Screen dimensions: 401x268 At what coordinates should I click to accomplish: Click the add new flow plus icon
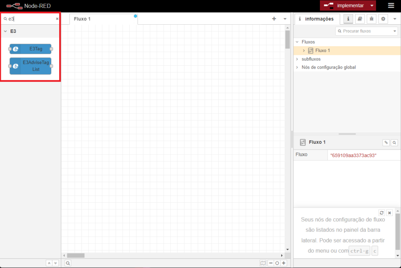[274, 19]
